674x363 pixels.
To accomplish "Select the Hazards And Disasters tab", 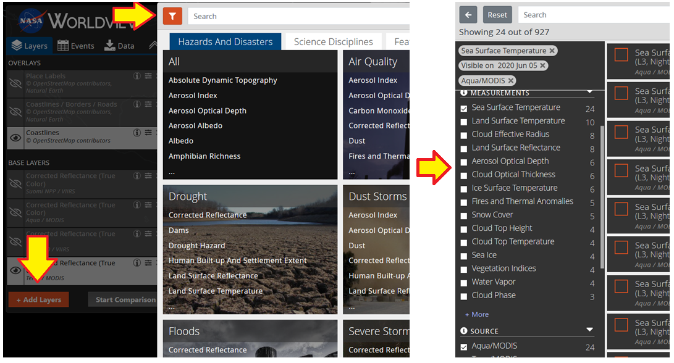I will pos(225,41).
